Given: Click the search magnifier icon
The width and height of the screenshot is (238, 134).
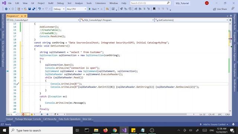Looking at the screenshot, I should 168,3.
